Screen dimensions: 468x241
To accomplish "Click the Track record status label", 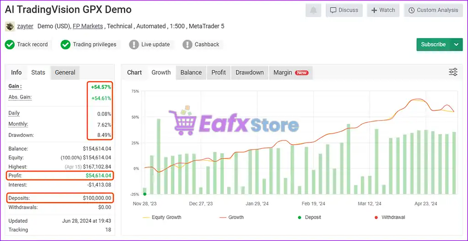I will coord(32,44).
